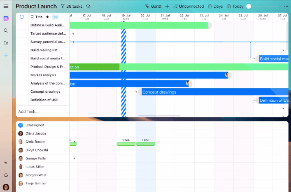
Task: Select Build mailing list task
Action: 43,50
